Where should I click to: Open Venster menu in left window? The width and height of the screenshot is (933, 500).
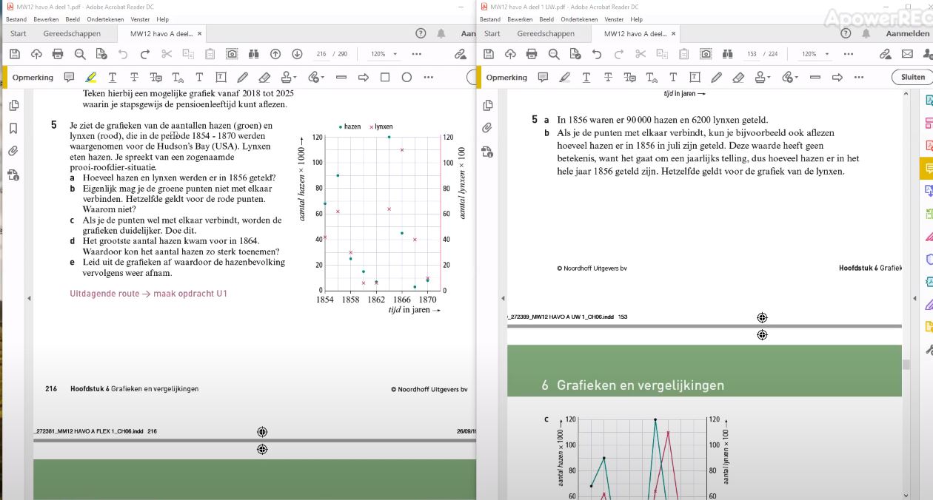(x=140, y=19)
